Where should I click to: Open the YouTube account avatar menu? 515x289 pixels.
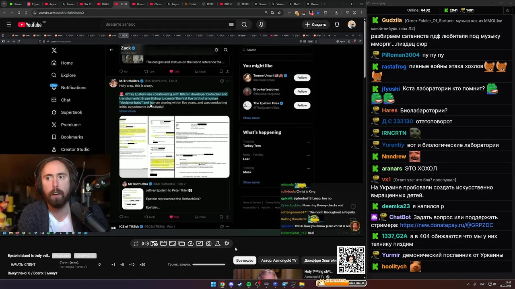click(352, 24)
